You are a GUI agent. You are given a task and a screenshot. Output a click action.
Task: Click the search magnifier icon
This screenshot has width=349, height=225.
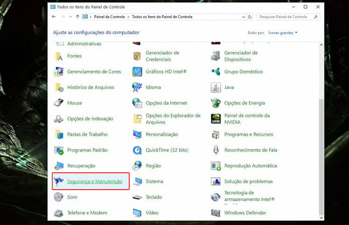click(x=316, y=17)
